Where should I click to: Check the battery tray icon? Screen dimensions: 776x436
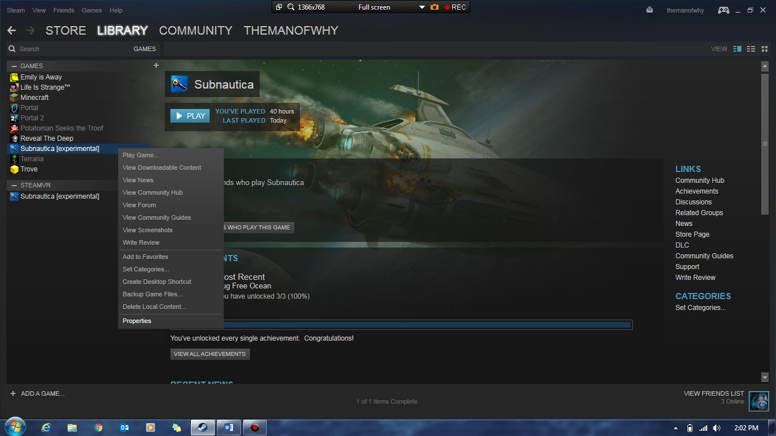(x=690, y=428)
